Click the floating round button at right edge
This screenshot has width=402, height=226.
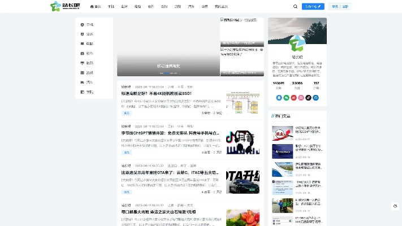(x=395, y=206)
